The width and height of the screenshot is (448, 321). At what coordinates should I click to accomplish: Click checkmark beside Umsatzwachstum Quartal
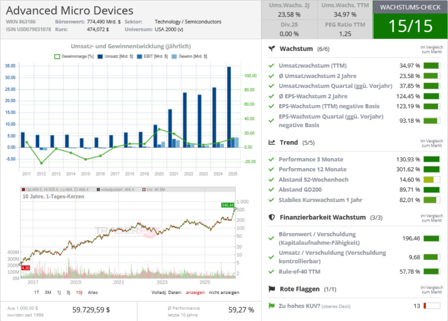[271, 86]
